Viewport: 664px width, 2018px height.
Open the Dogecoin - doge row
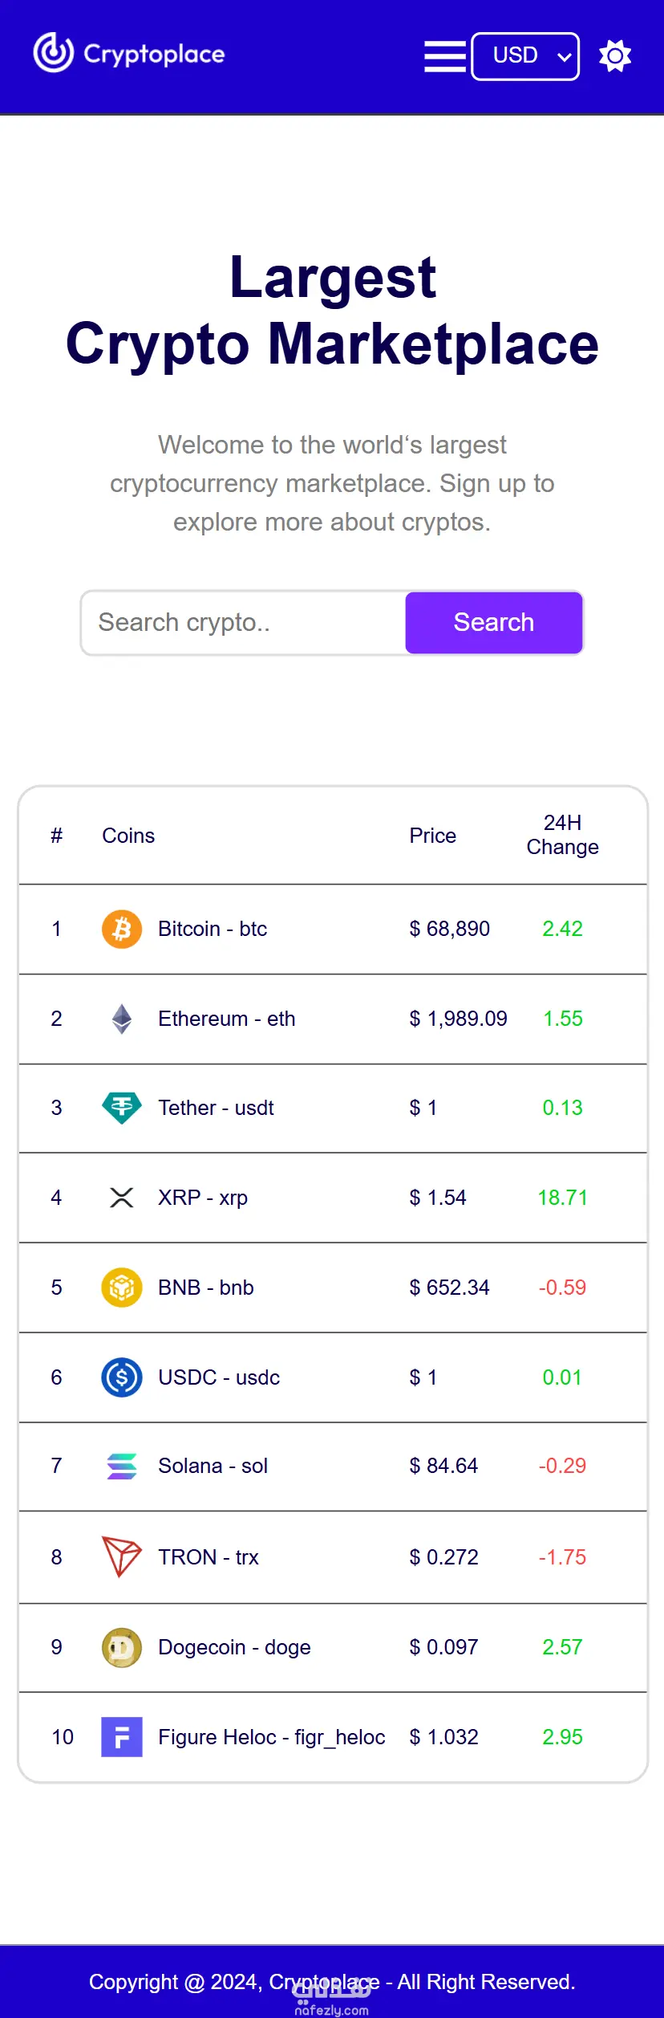pos(333,1648)
